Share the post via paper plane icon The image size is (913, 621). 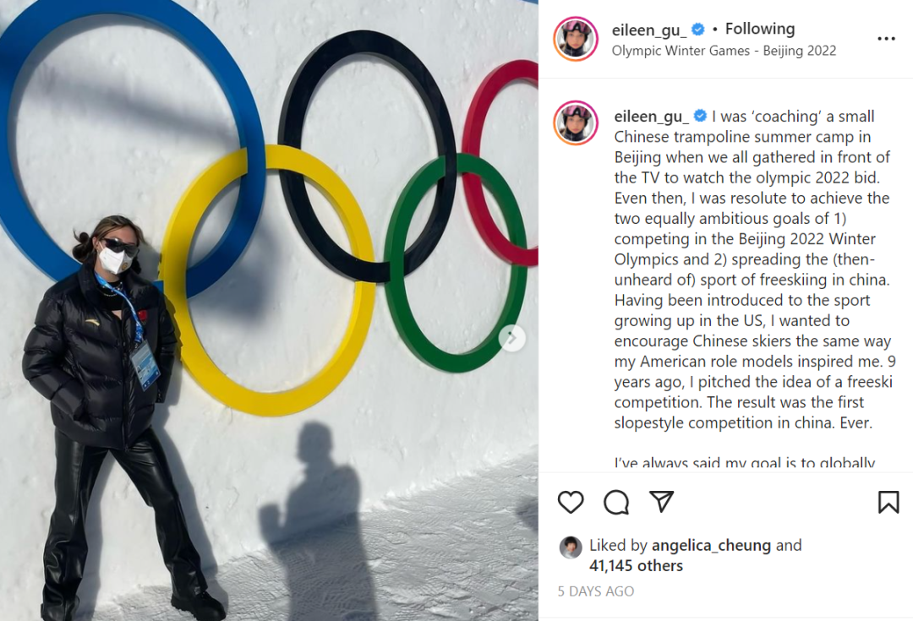tap(661, 501)
